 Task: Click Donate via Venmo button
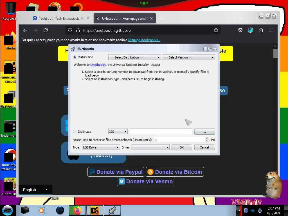point(146,181)
